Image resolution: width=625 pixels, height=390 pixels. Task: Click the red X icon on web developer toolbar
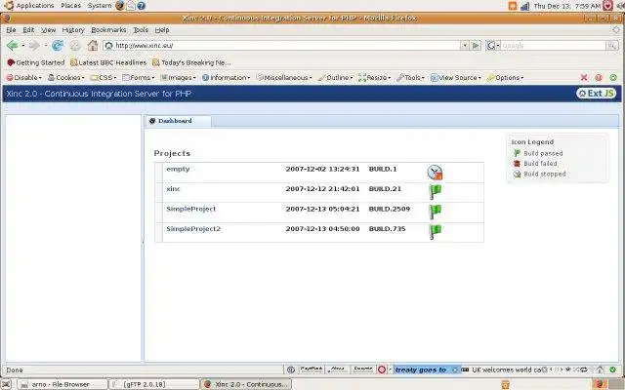pos(584,78)
